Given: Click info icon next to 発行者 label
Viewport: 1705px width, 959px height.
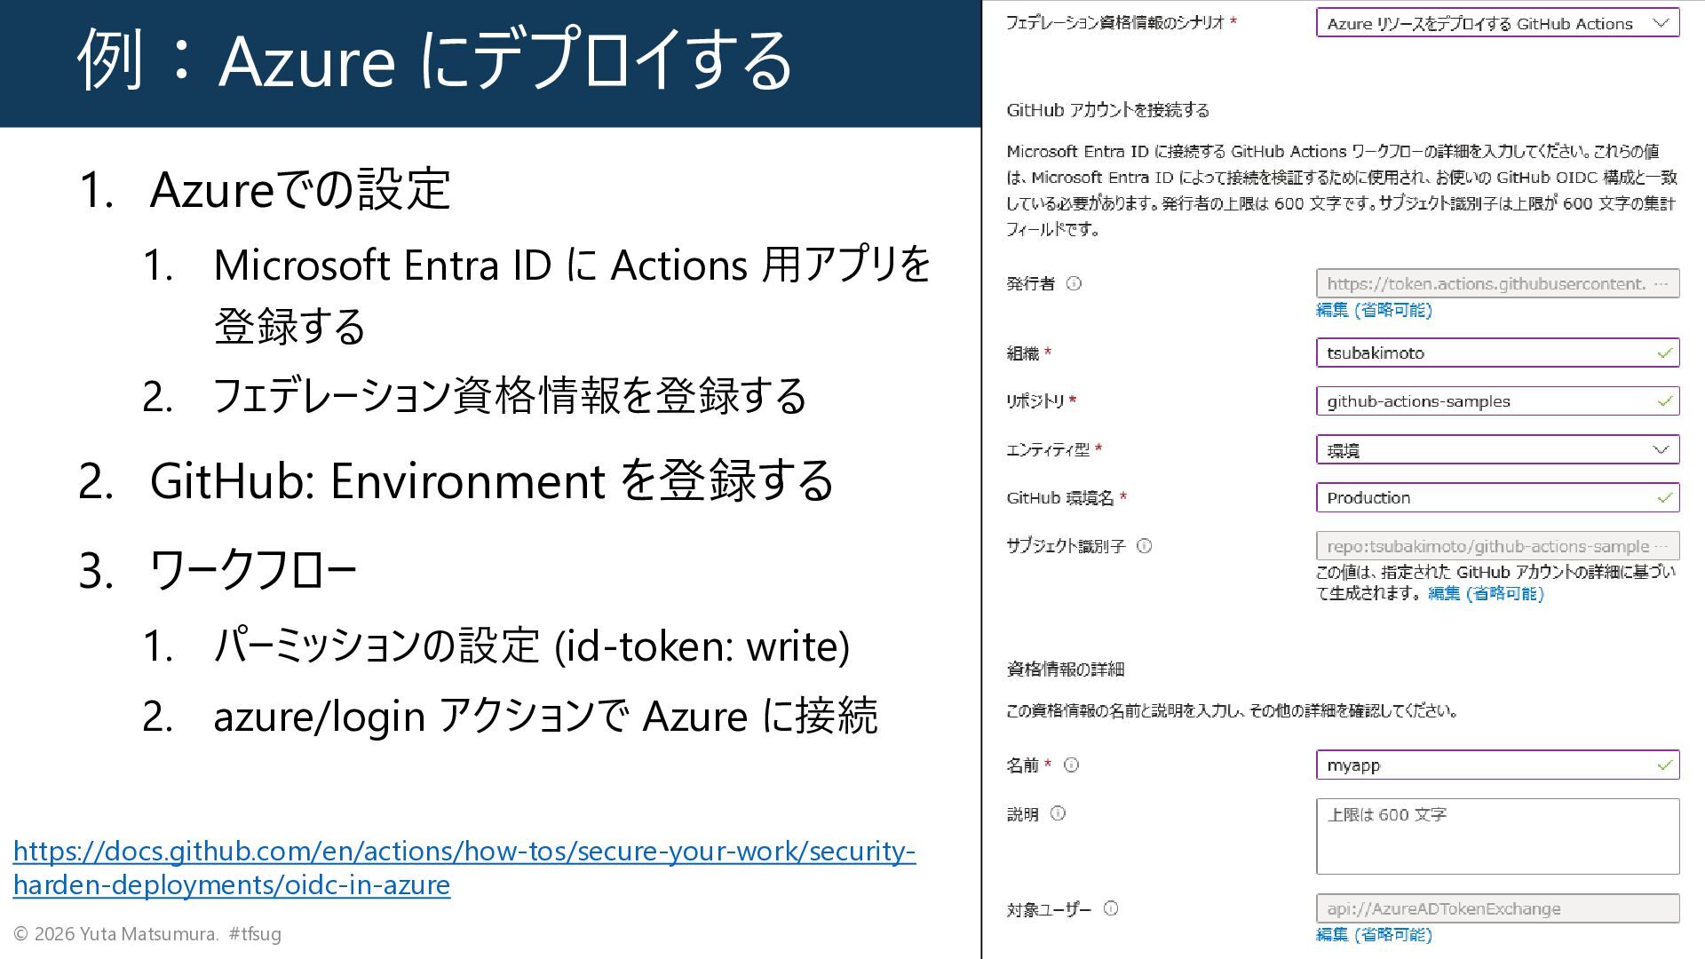Looking at the screenshot, I should click(x=1074, y=284).
